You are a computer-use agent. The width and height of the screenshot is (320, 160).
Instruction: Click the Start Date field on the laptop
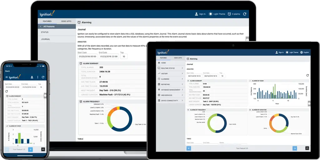[x=87, y=56]
